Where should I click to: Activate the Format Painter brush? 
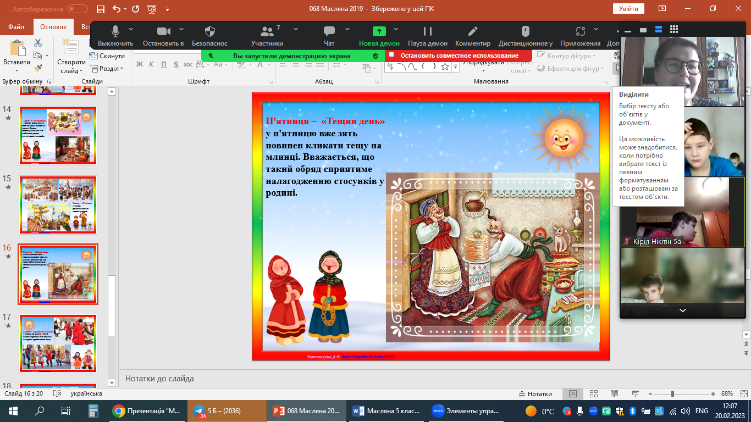pos(38,68)
